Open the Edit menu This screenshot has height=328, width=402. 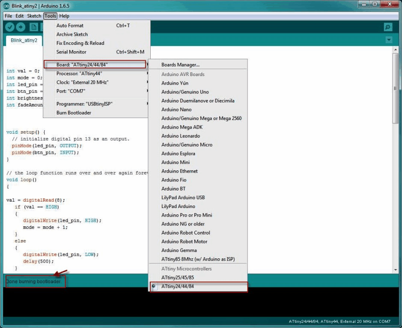(20, 16)
